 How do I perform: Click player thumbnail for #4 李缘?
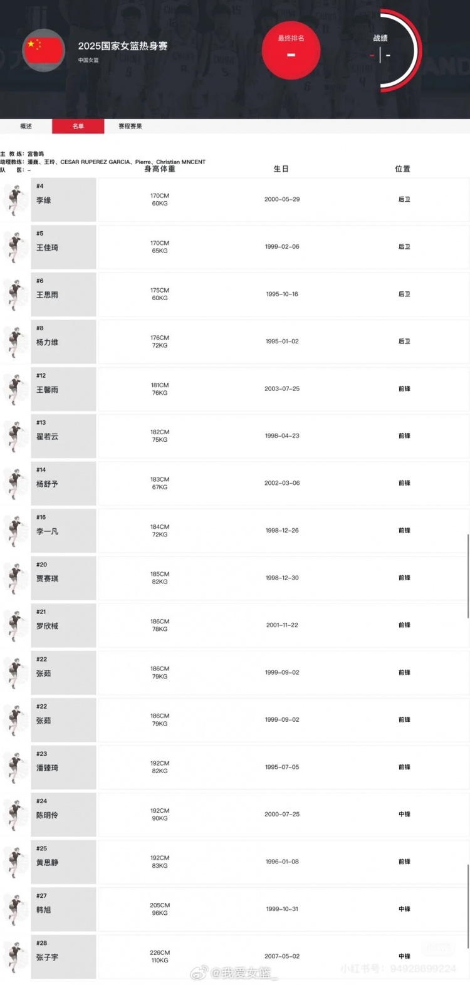pyautogui.click(x=14, y=200)
